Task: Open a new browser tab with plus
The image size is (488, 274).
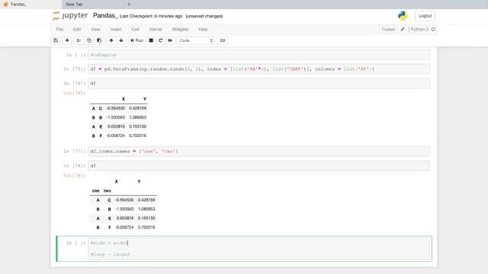Action: tap(129, 5)
